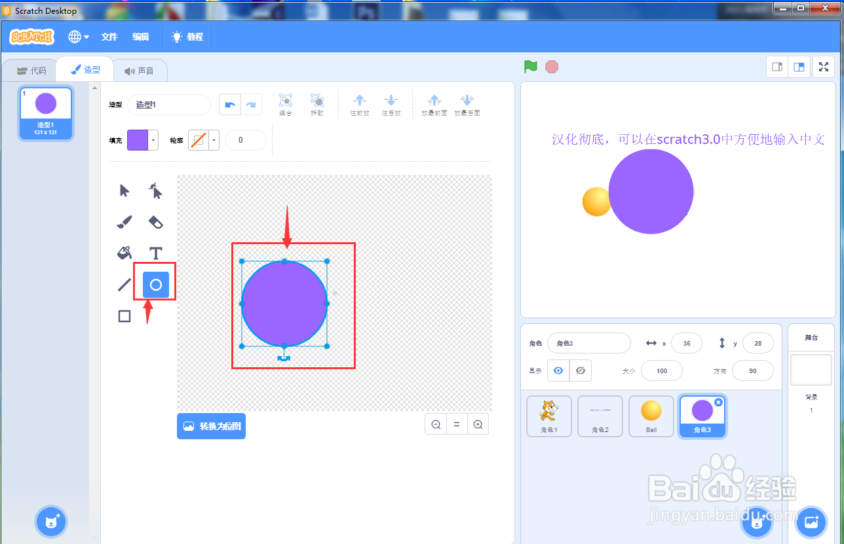The image size is (844, 544).
Task: Show sprite 角色3 with the eye toggle
Action: click(x=558, y=371)
